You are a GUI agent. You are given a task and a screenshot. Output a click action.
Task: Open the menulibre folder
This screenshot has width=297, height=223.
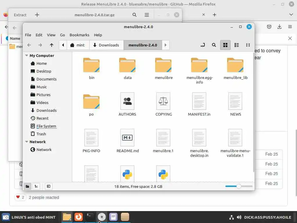click(x=164, y=68)
